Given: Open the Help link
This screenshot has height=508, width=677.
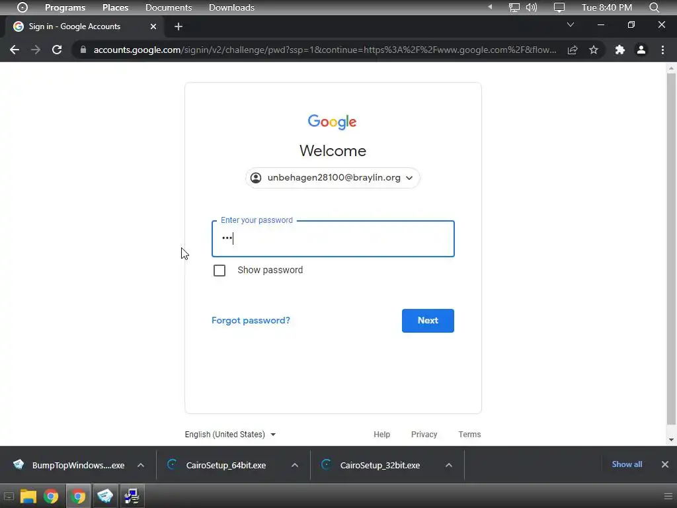Looking at the screenshot, I should click(x=381, y=435).
